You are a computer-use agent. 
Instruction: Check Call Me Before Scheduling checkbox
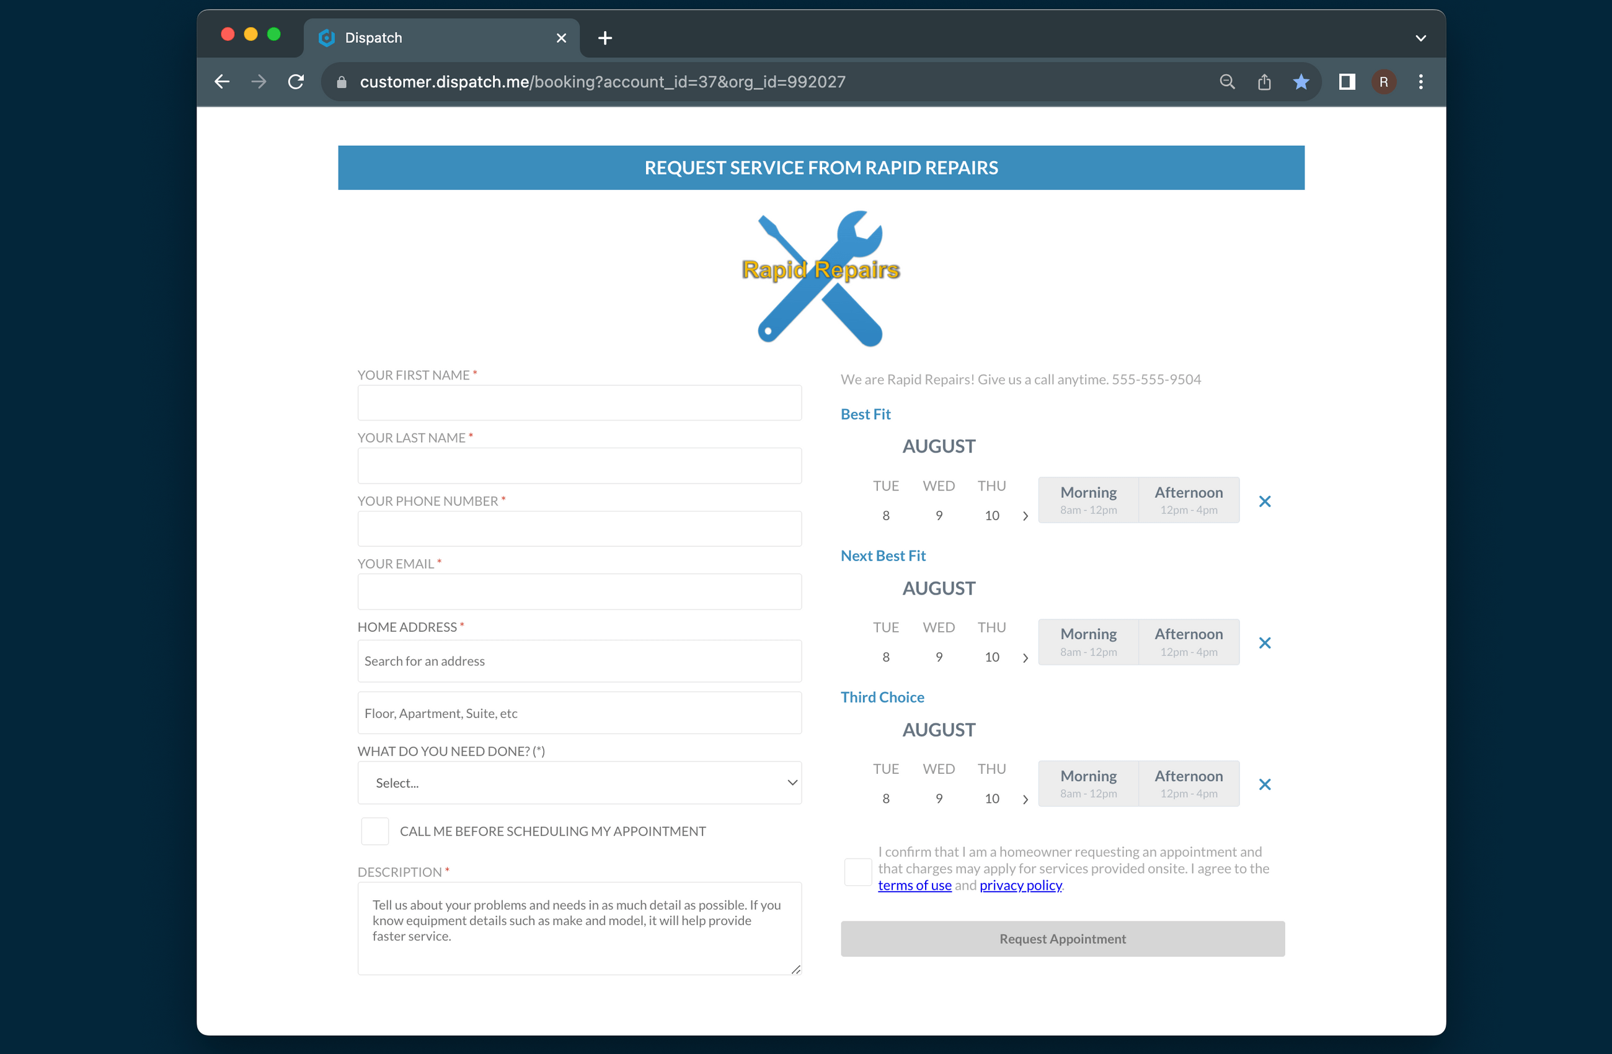tap(374, 831)
